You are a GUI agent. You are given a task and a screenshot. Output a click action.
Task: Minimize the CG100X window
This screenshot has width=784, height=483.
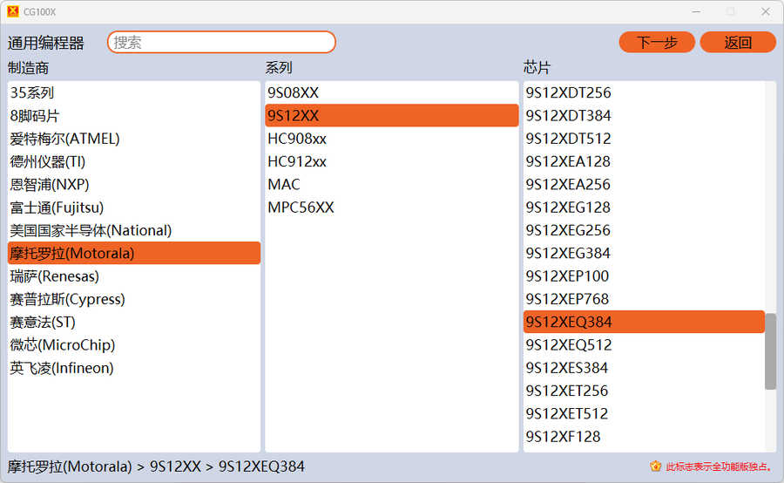tap(696, 11)
